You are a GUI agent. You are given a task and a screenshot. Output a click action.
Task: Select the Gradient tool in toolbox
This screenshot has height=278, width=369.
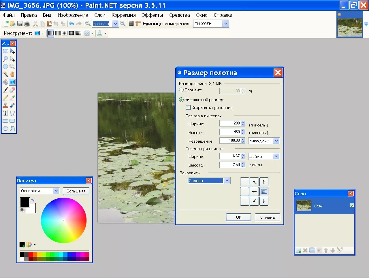(12, 82)
